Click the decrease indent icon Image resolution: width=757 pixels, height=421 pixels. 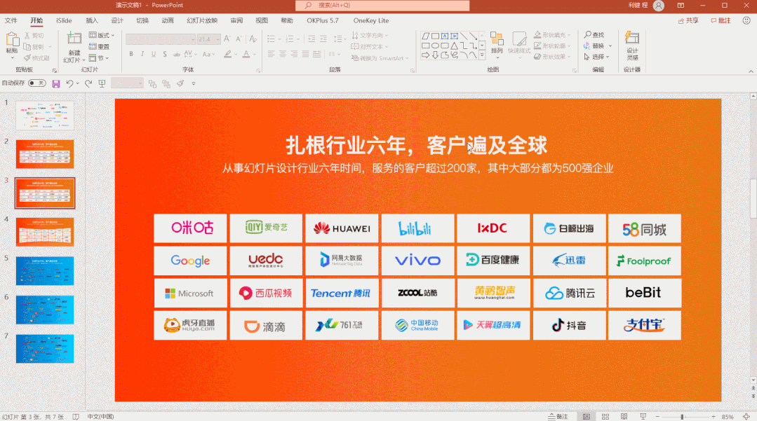[x=311, y=39]
